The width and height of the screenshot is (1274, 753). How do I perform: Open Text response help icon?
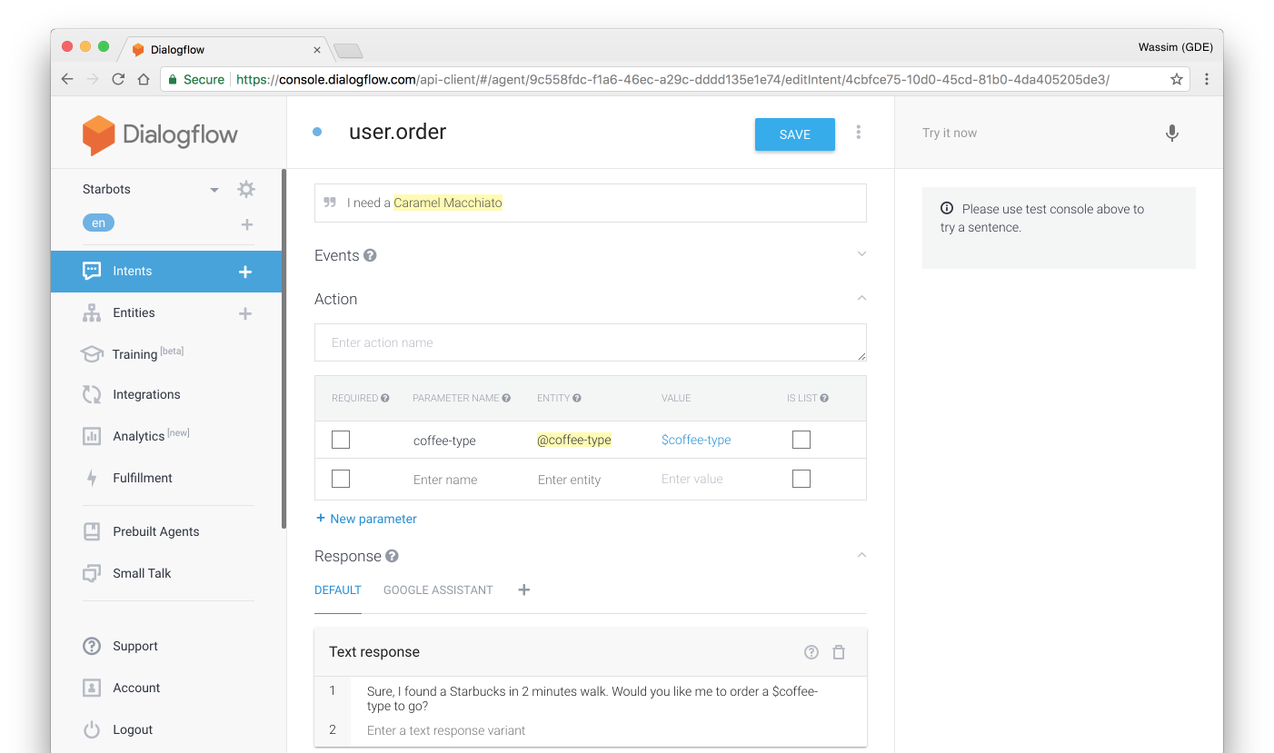click(x=811, y=652)
